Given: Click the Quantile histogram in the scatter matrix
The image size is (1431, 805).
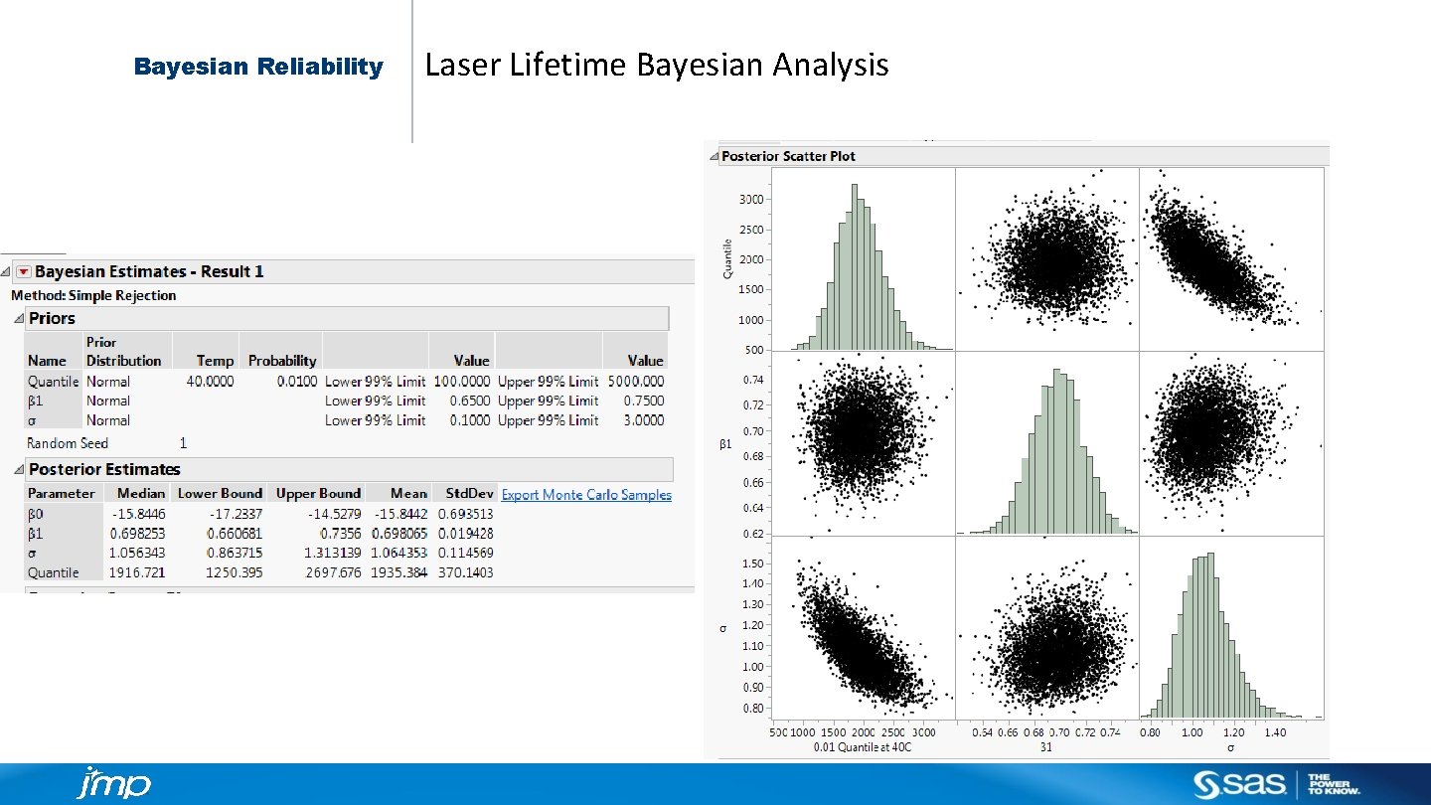Looking at the screenshot, I should click(x=863, y=258).
